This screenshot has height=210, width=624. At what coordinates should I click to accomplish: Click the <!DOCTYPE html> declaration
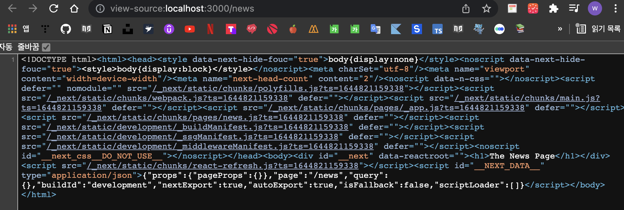click(x=59, y=59)
